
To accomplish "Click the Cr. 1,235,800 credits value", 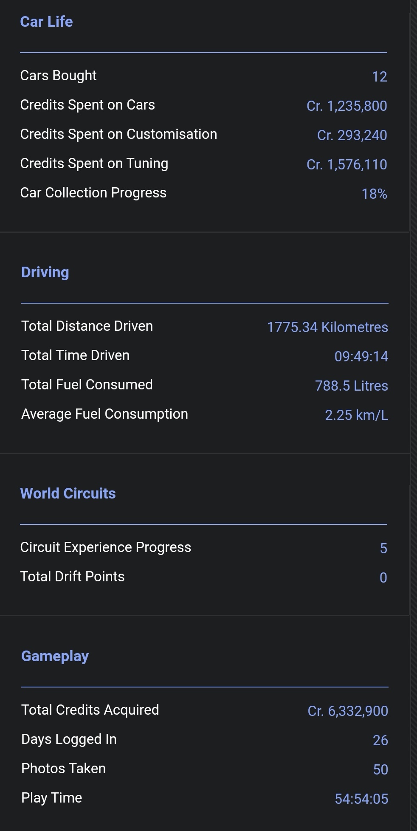I will (x=347, y=106).
